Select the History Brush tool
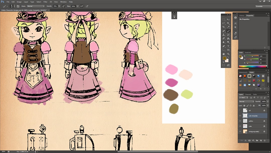The image size is (271, 153). click(228, 35)
